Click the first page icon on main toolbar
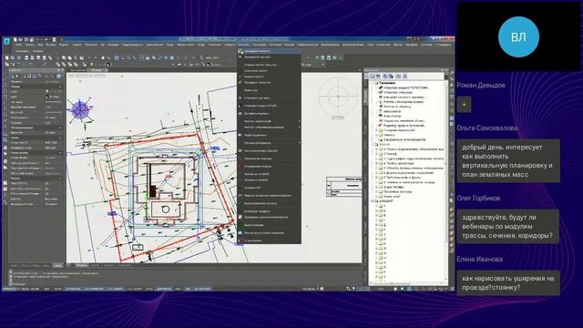 7,57
